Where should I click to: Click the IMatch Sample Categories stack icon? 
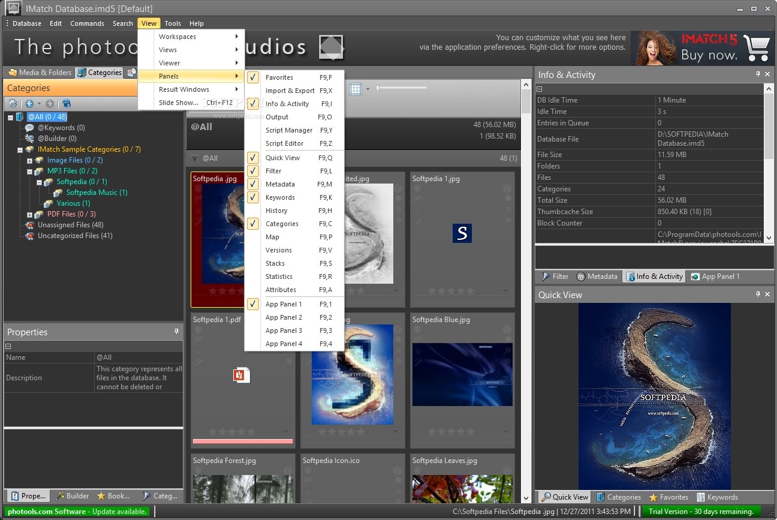(x=29, y=149)
